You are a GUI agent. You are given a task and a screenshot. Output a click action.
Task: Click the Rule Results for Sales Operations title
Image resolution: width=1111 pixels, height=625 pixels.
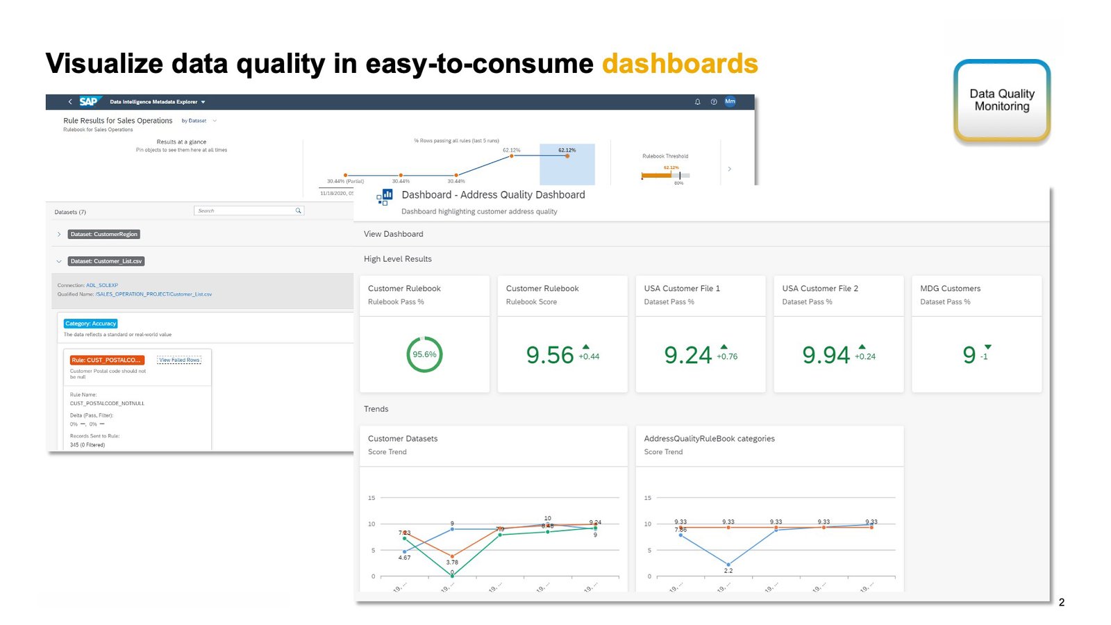[x=118, y=121]
